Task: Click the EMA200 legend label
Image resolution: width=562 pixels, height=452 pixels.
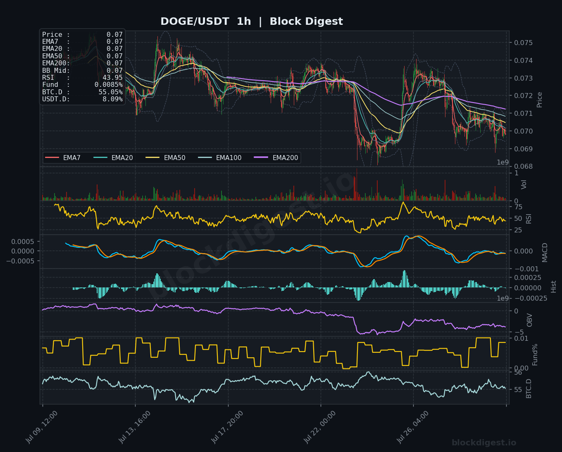Action: (285, 158)
